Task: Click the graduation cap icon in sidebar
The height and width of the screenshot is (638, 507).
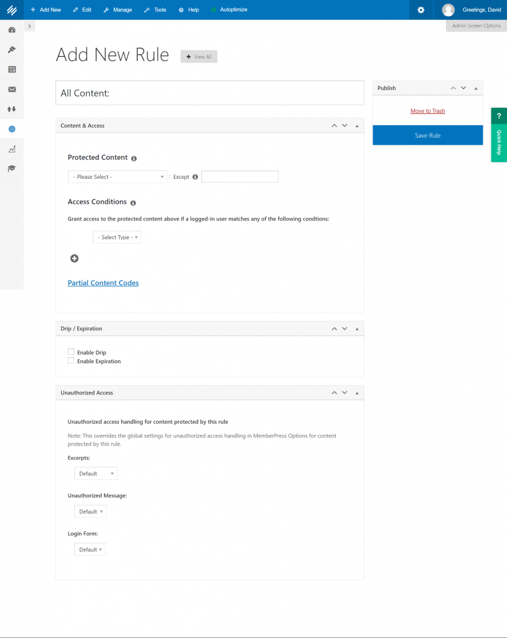Action: (x=12, y=168)
